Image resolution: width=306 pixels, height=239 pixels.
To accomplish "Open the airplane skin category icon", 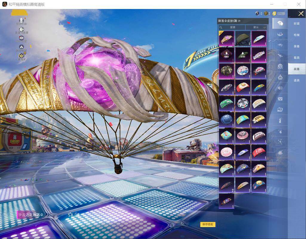I will (x=280, y=55).
